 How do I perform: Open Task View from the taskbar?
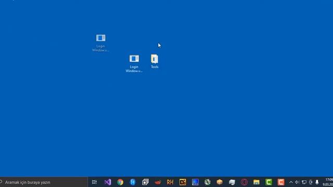94,182
